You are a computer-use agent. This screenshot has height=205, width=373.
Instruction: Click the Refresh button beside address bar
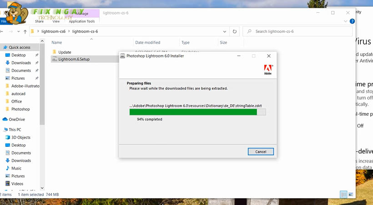pos(235,31)
